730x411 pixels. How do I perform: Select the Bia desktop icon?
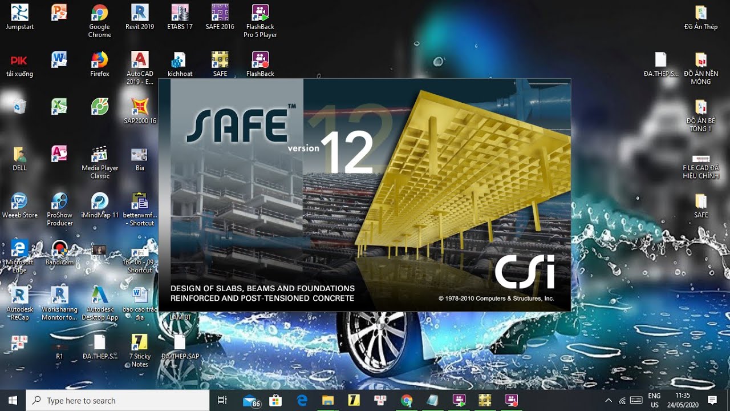(140, 159)
